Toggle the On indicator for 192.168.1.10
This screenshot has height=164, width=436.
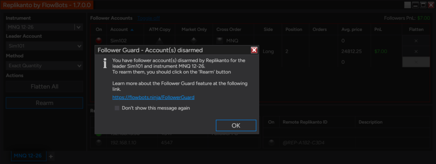(x=99, y=143)
